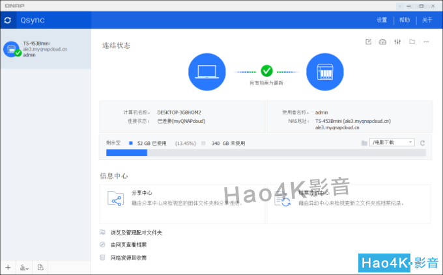
Task: Click the green sync status checkmark
Action: point(266,71)
